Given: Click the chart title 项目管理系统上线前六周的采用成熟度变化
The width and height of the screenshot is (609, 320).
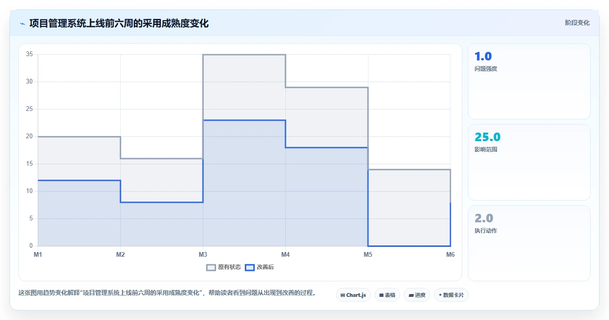Looking at the screenshot, I should tap(119, 23).
